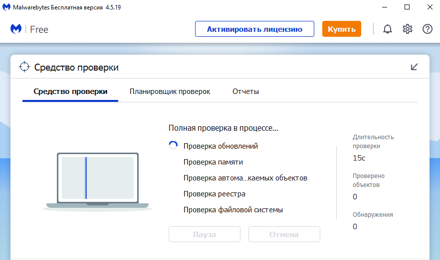Open notifications bell icon
Screen dimensions: 440x260
(x=388, y=29)
